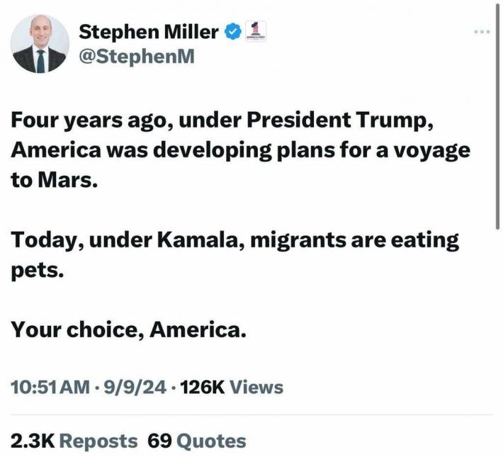
Task: Click the word "pets." in the post
Action: 38,271
